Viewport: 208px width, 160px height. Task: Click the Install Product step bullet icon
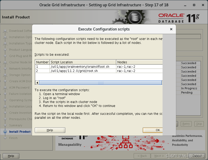pos(5,132)
